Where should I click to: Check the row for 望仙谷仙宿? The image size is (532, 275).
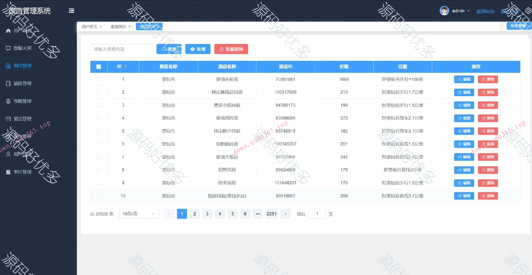click(x=98, y=79)
